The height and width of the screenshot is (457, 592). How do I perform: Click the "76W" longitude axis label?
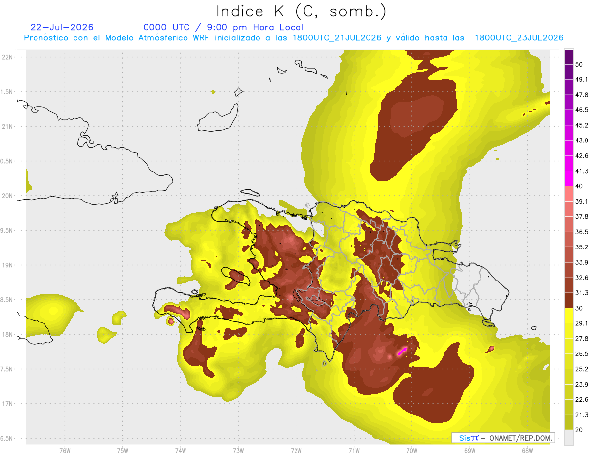(65, 450)
